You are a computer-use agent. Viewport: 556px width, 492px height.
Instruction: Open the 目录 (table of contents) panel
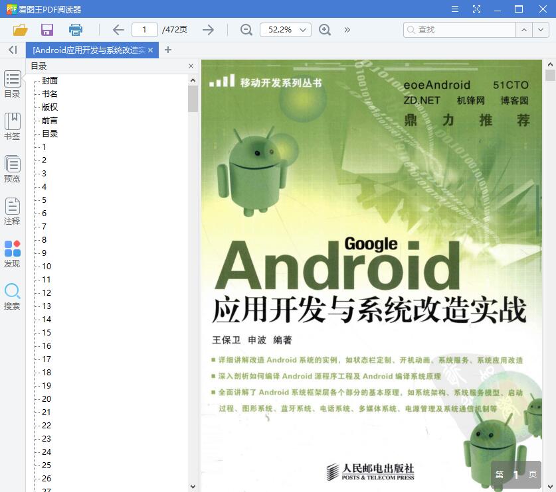(x=12, y=86)
